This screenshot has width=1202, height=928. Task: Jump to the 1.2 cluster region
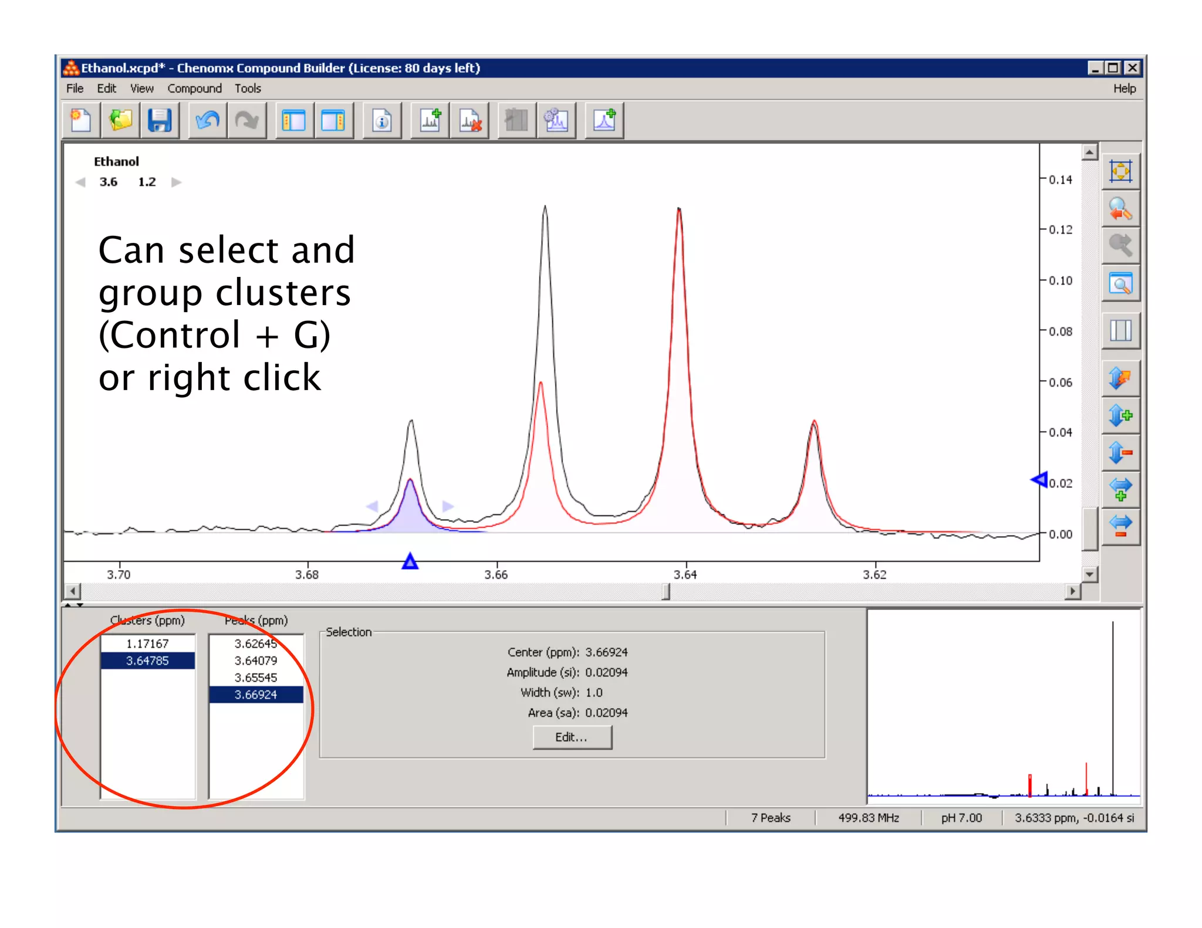tap(147, 182)
